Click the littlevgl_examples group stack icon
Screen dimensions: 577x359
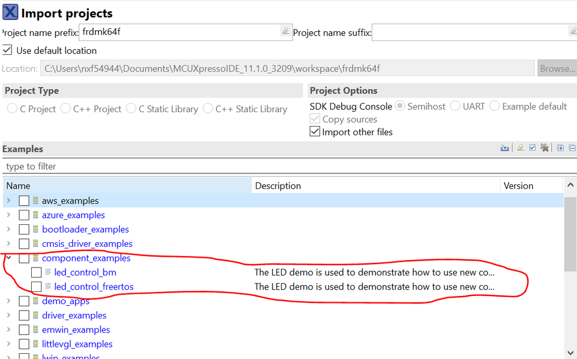click(x=36, y=344)
